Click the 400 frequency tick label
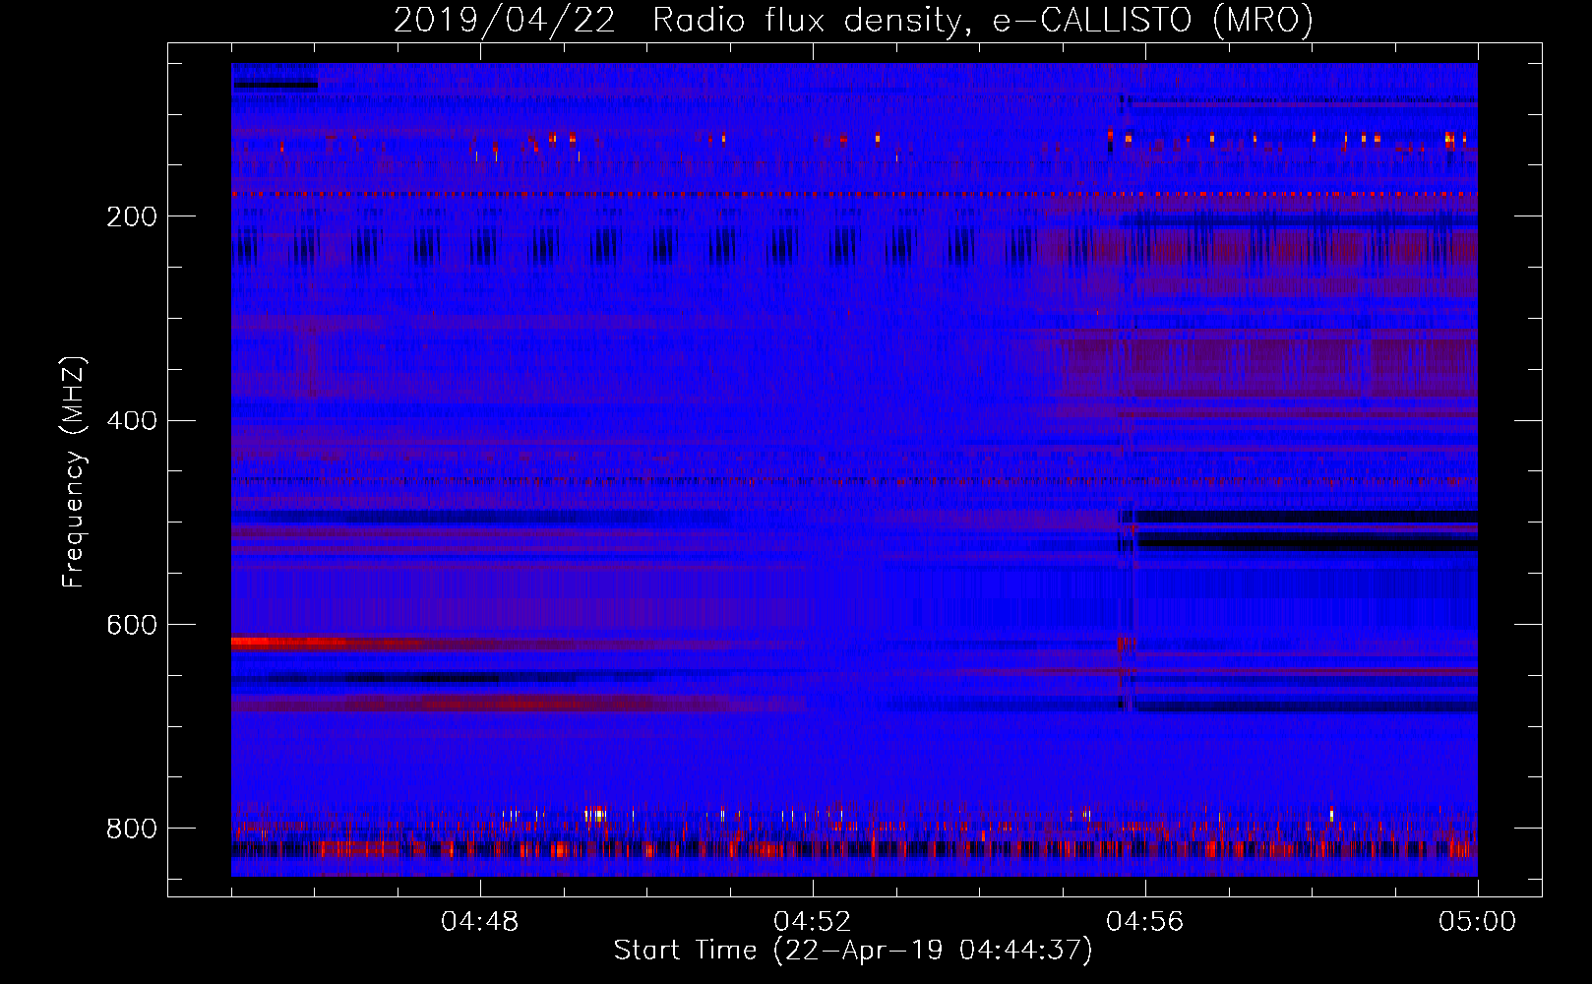Viewport: 1592px width, 984px height. pyautogui.click(x=131, y=421)
